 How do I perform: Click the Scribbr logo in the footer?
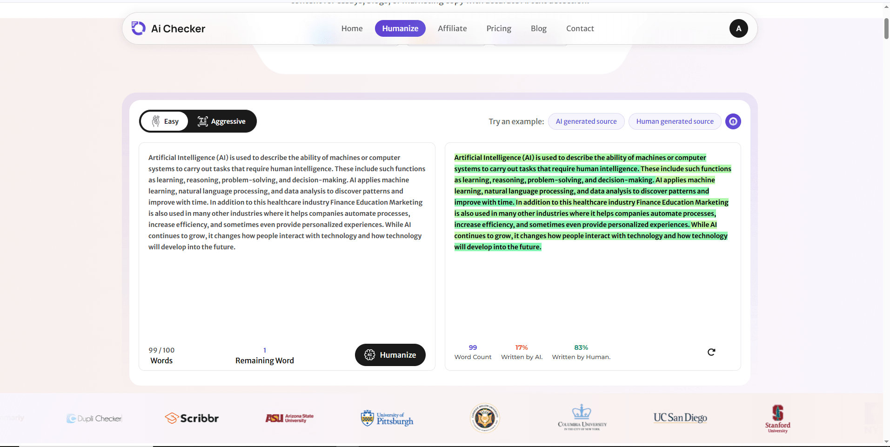191,418
